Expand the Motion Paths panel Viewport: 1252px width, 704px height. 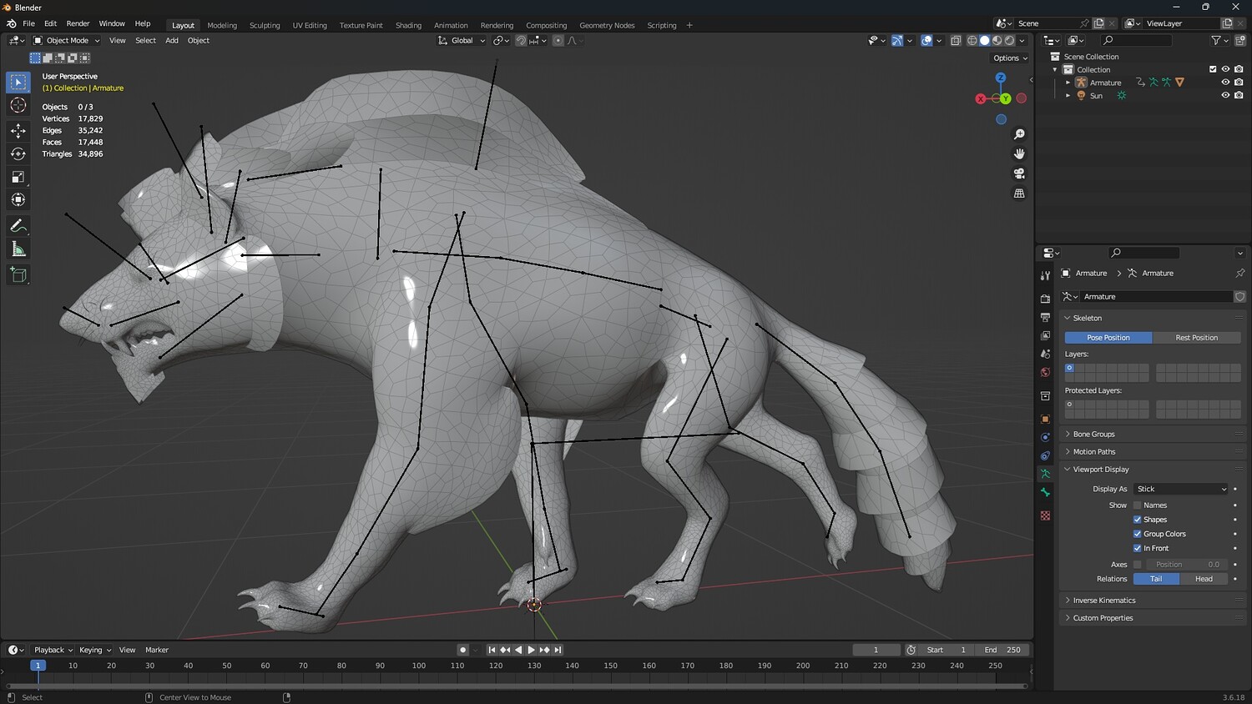[x=1093, y=451]
